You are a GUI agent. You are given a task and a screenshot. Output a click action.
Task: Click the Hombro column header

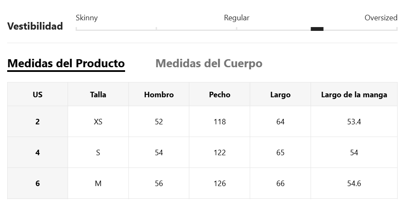point(159,94)
